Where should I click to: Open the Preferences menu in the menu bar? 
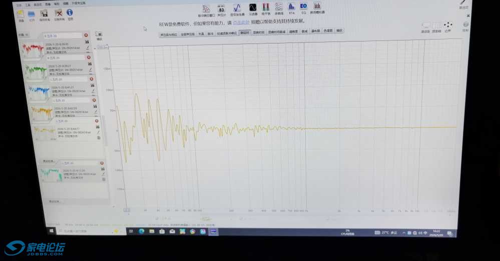38,5
